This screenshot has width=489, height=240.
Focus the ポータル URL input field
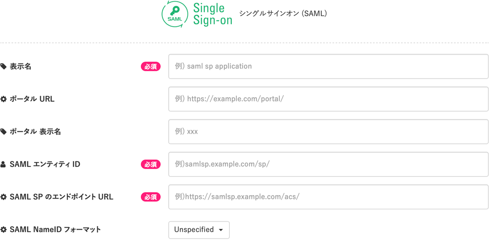click(329, 99)
